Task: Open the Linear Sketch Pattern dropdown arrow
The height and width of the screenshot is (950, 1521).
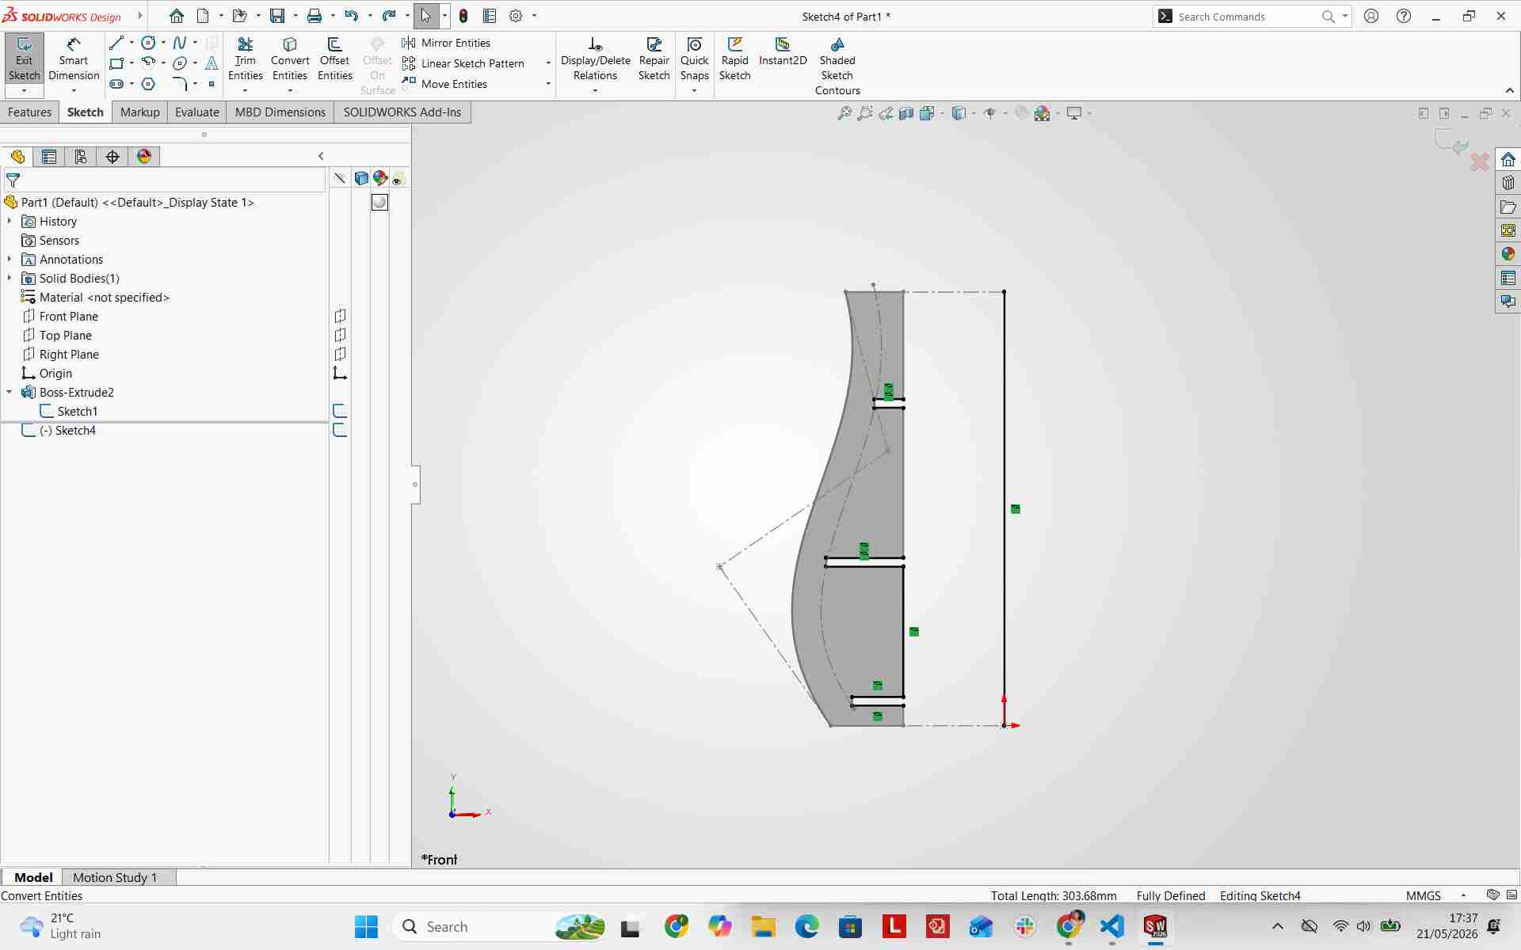Action: pos(547,63)
